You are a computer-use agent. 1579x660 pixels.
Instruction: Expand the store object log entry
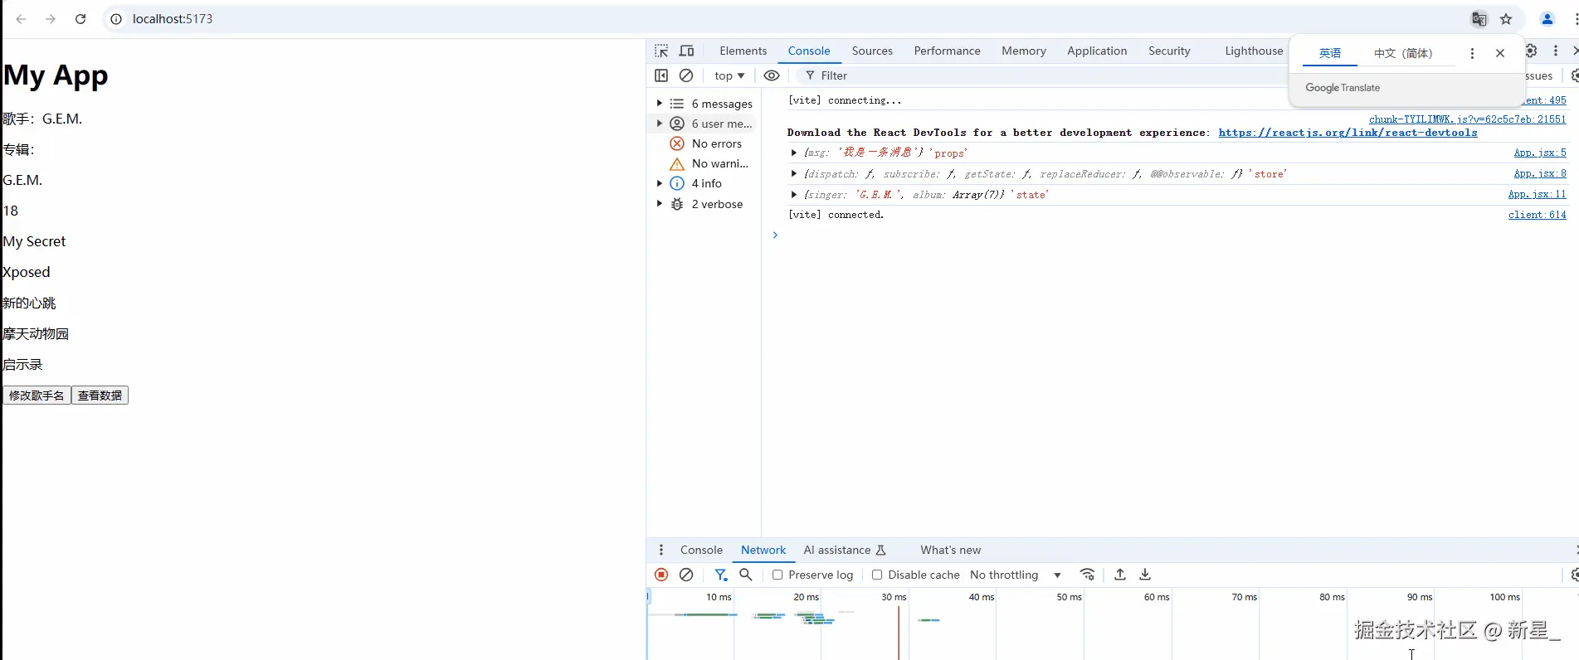point(794,173)
